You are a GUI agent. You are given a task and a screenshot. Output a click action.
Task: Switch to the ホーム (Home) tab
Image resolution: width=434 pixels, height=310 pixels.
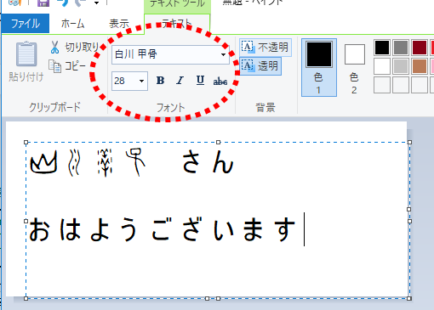click(x=72, y=24)
